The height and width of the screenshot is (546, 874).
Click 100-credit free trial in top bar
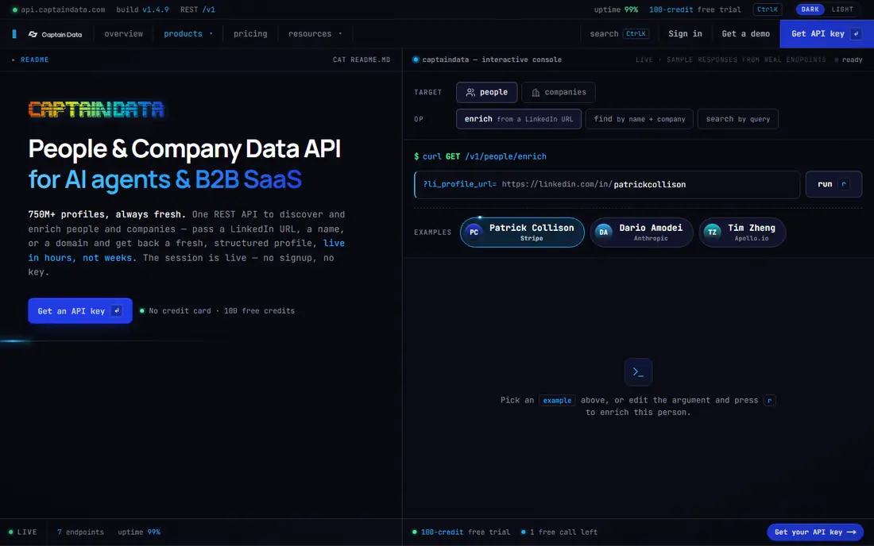694,10
